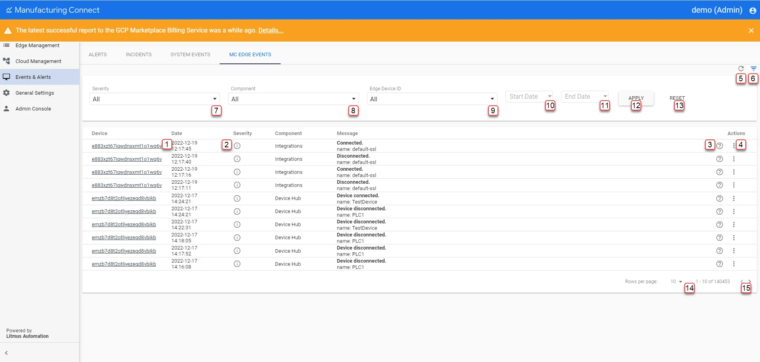This screenshot has width=760, height=362.
Task: Click the Reset filters button
Action: (x=677, y=98)
